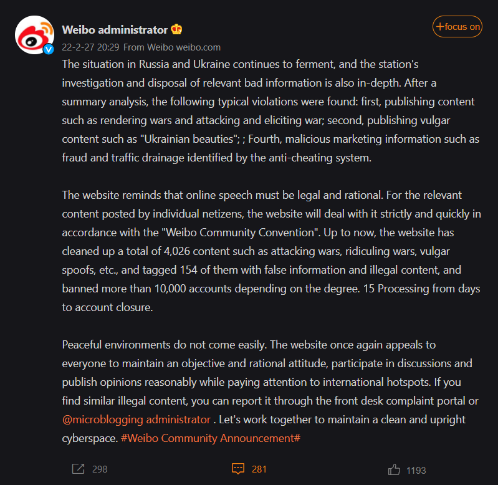
Task: Open the @microblogging administrator mention
Action: (x=136, y=420)
